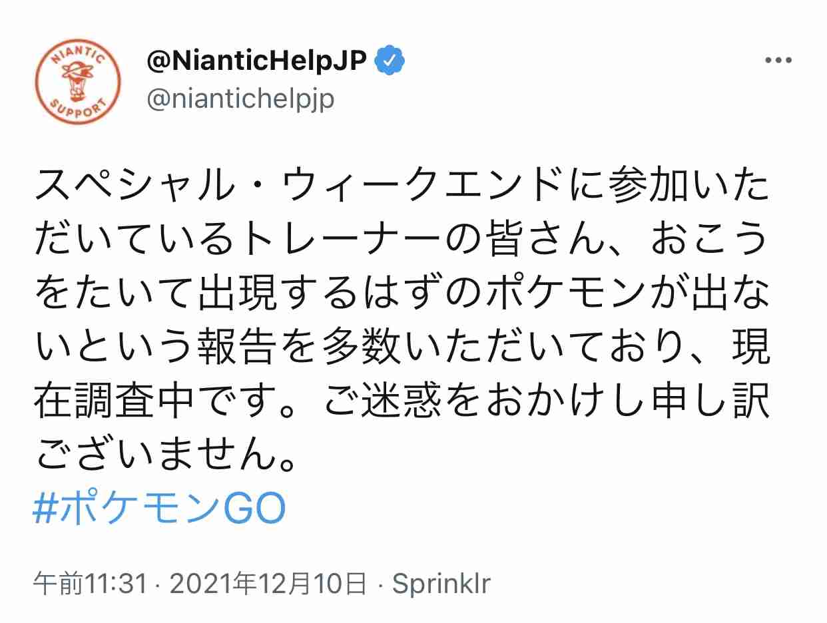Image resolution: width=827 pixels, height=623 pixels.
Task: Click the blue verified badge
Action: (391, 63)
